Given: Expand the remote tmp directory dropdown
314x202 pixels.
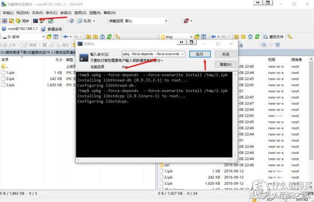Looking at the screenshot, I should pyautogui.click(x=191, y=37).
